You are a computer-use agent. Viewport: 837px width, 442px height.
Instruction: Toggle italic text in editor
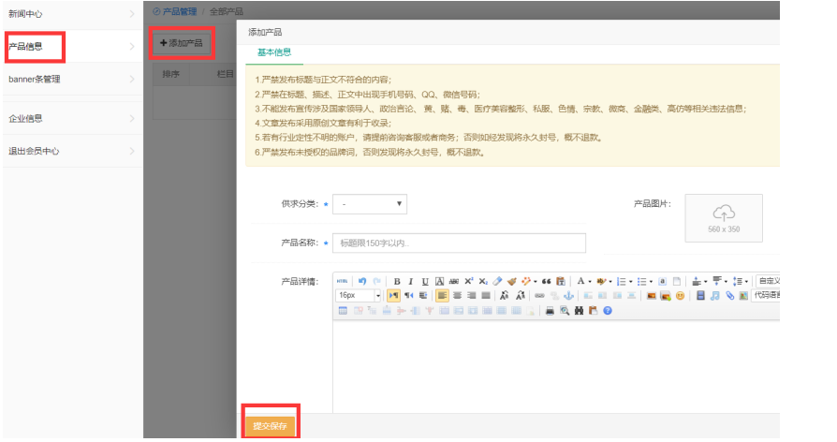coord(411,281)
